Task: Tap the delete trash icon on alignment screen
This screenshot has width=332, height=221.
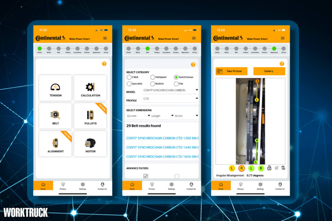Action: pos(283,168)
